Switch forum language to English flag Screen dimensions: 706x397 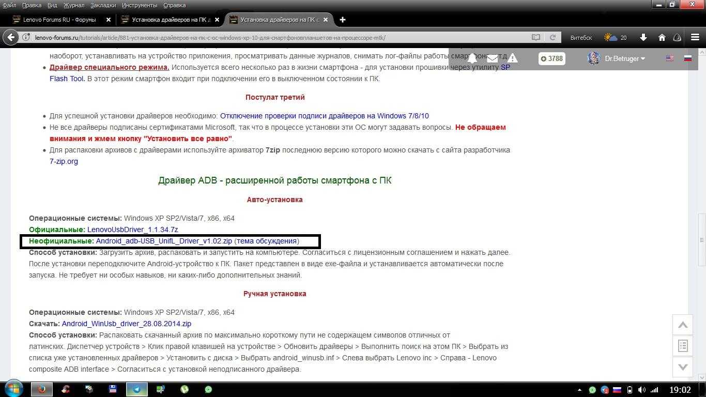(670, 58)
